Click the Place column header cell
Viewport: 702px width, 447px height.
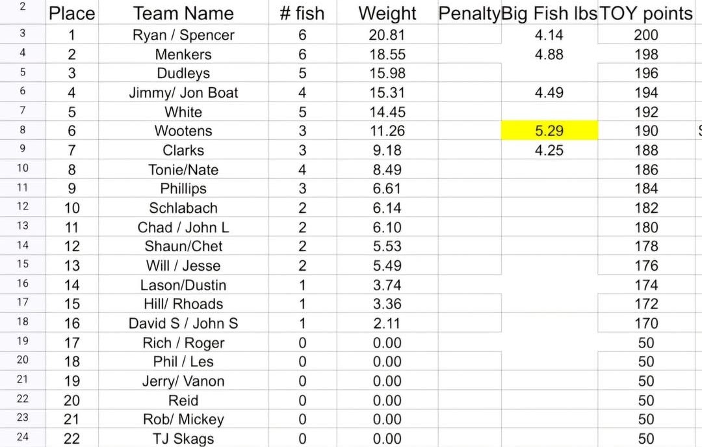pos(71,13)
